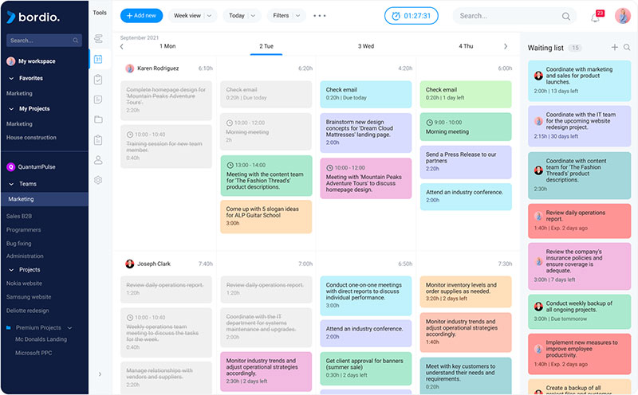The height and width of the screenshot is (395, 638).
Task: Open 'Conduct weekly backup' waiting list card
Action: coord(579,311)
